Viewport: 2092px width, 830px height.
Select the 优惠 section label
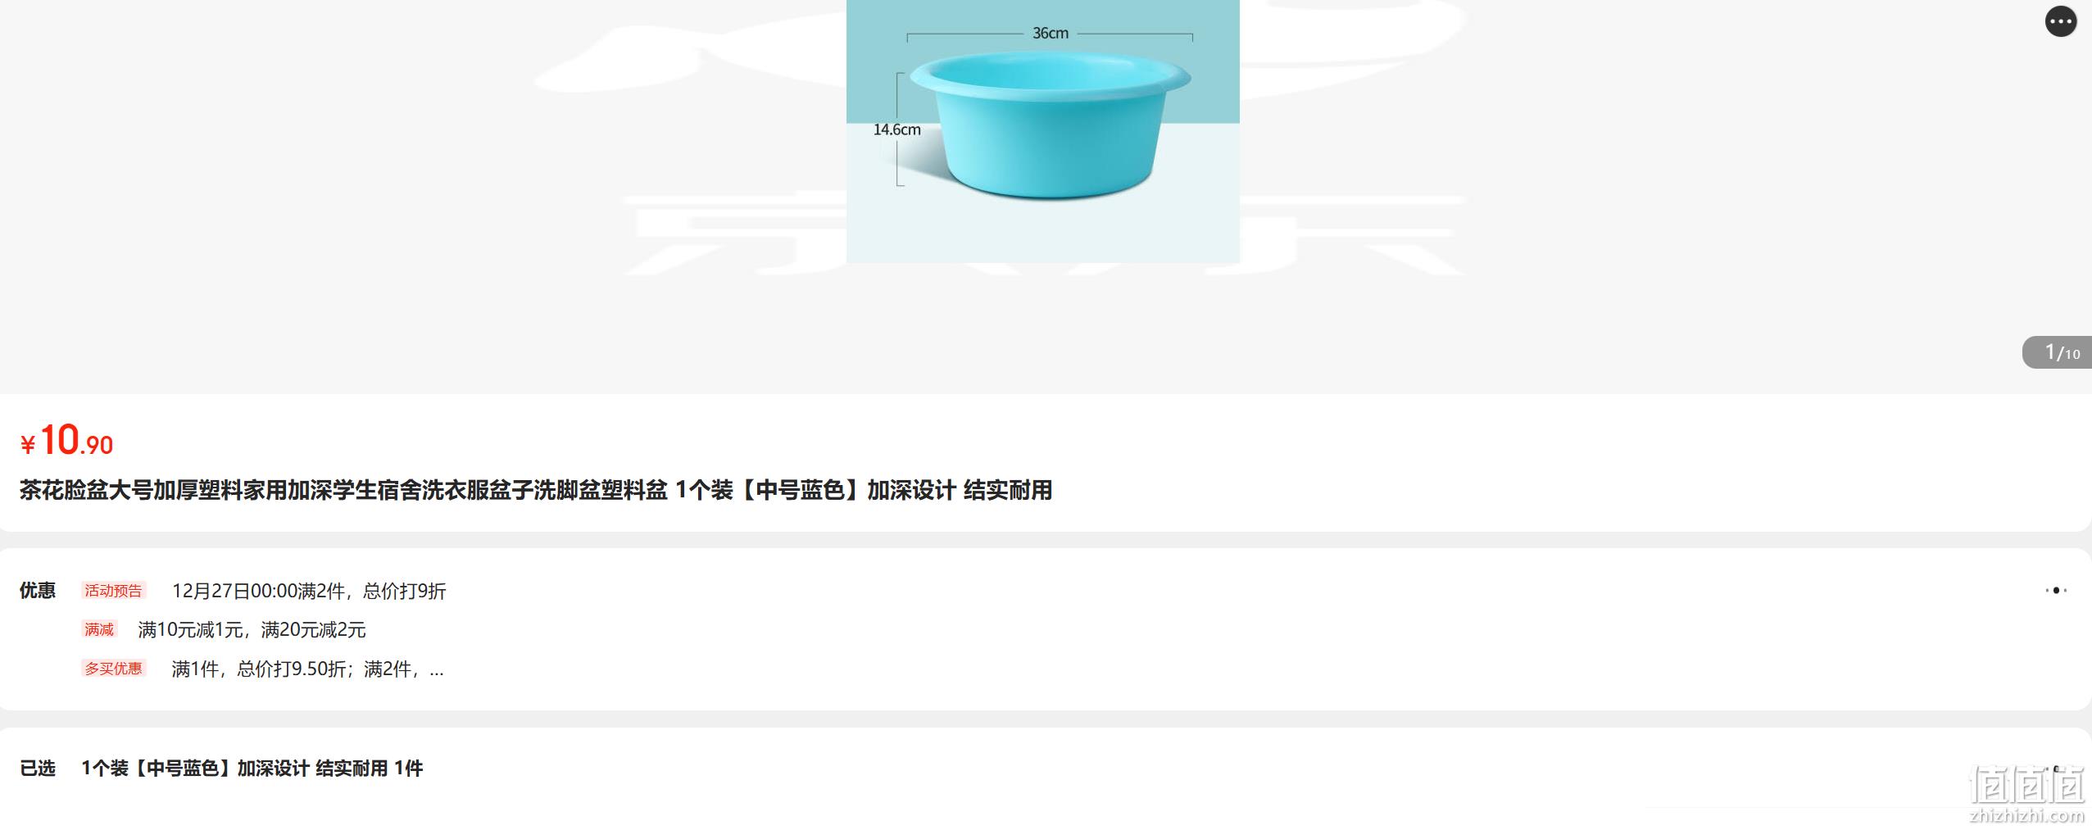(38, 590)
